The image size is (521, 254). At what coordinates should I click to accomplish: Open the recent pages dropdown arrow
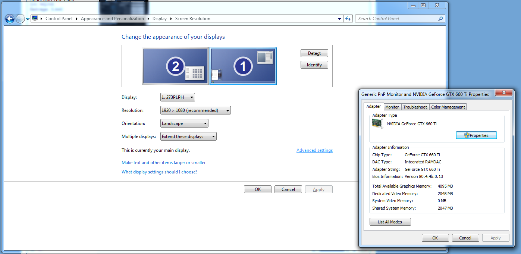coord(28,19)
